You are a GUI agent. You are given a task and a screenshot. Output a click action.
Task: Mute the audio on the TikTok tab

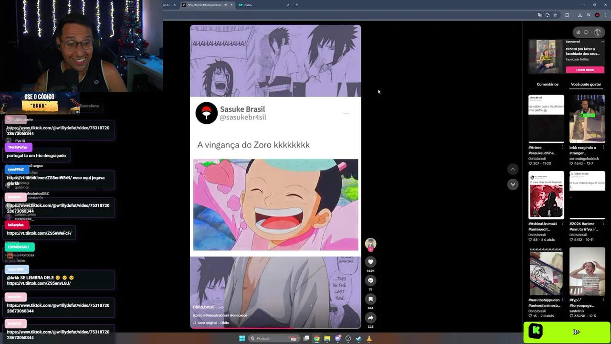[x=225, y=5]
